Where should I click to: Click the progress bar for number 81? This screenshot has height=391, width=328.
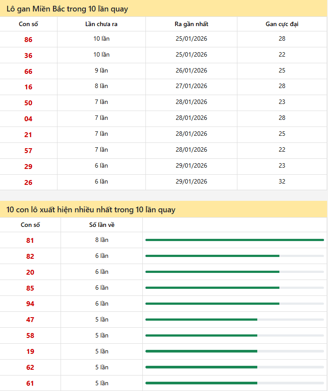point(234,240)
